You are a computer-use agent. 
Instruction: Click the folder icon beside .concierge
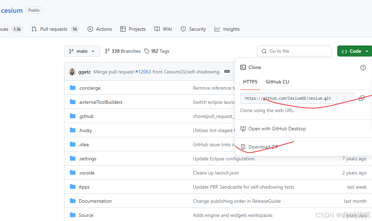point(73,88)
